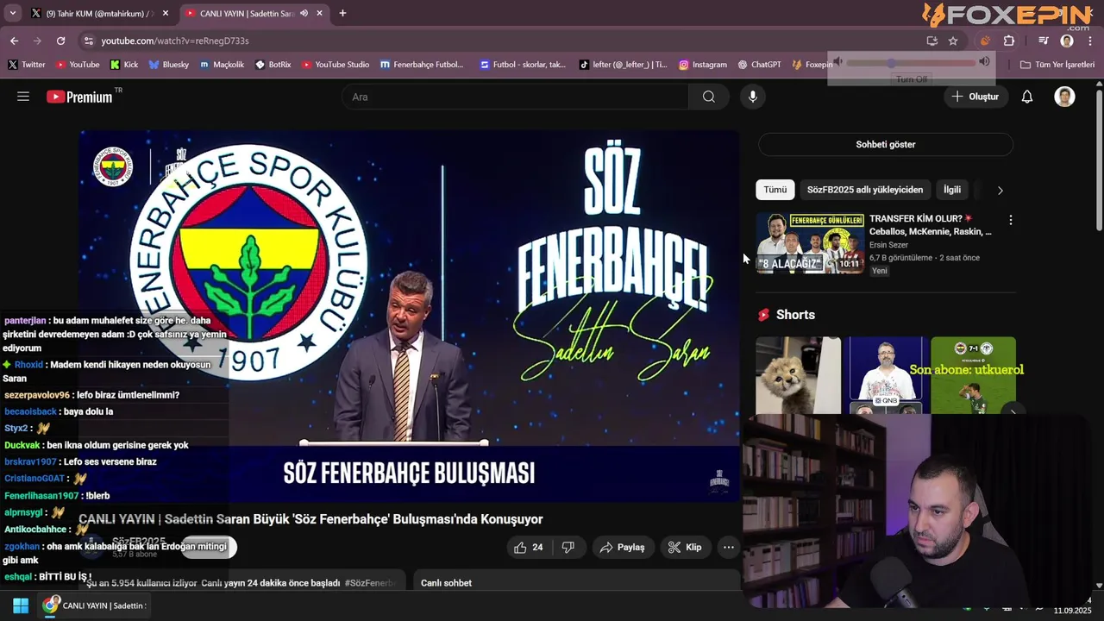The height and width of the screenshot is (621, 1104).
Task: Reload the YouTube page
Action: point(60,41)
